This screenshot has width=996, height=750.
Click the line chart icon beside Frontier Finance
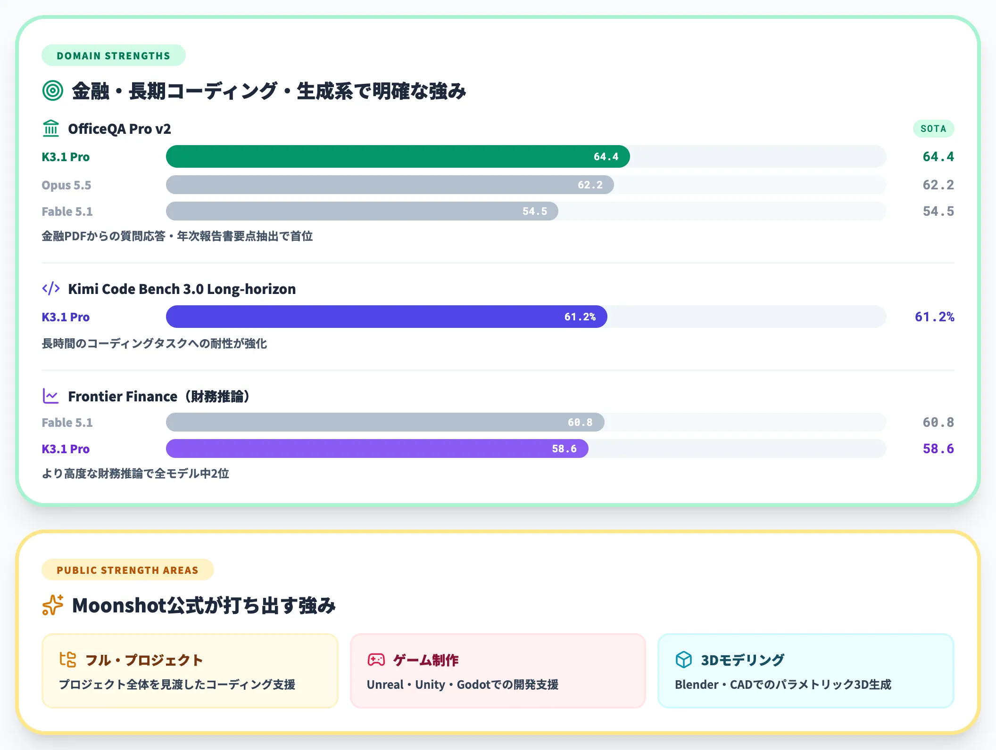tap(51, 396)
